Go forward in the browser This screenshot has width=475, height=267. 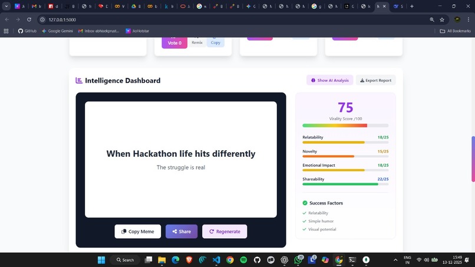click(18, 19)
